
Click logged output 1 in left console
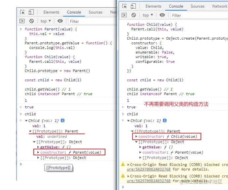26,100
